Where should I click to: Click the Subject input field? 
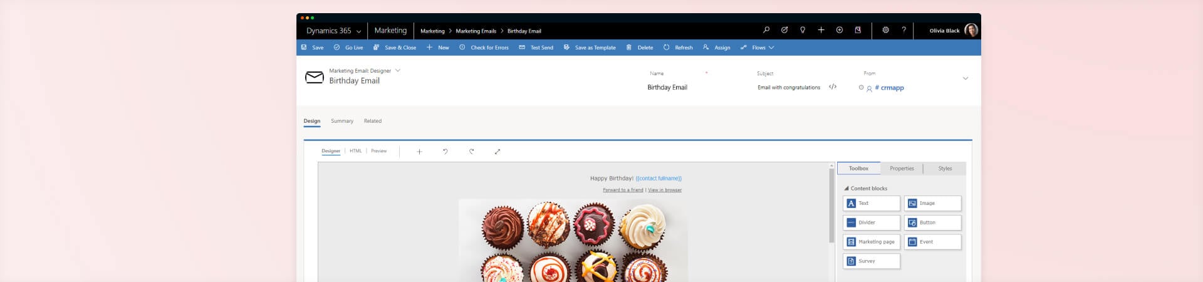coord(788,88)
